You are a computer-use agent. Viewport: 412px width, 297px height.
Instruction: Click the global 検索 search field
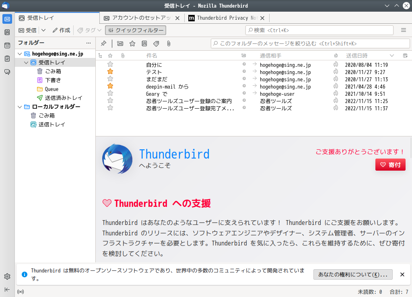pyautogui.click(x=319, y=30)
